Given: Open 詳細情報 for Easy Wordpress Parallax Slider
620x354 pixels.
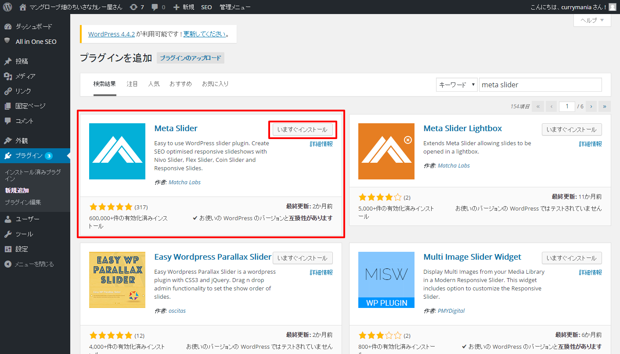Looking at the screenshot, I should (321, 272).
